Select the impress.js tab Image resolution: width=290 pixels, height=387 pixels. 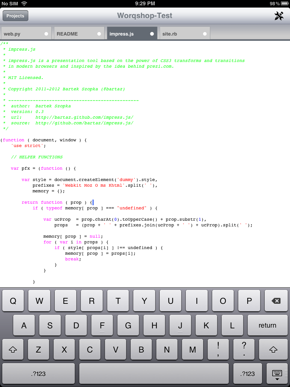(x=132, y=34)
